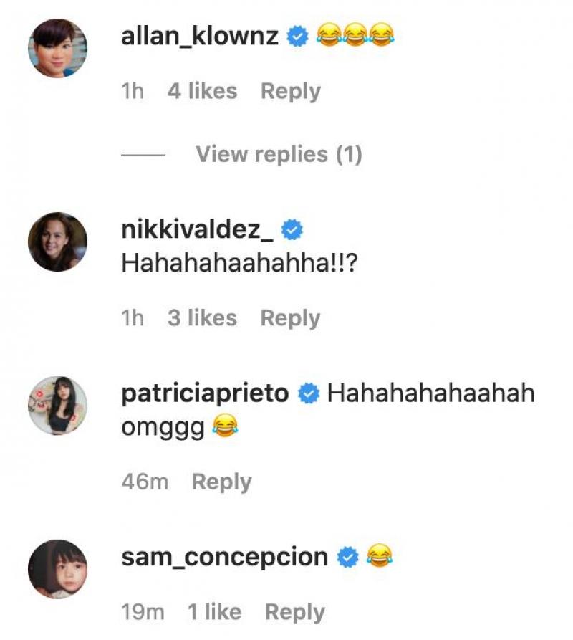Image resolution: width=573 pixels, height=640 pixels.
Task: Click the verified badge beside patriciaprieto
Action: (x=309, y=393)
